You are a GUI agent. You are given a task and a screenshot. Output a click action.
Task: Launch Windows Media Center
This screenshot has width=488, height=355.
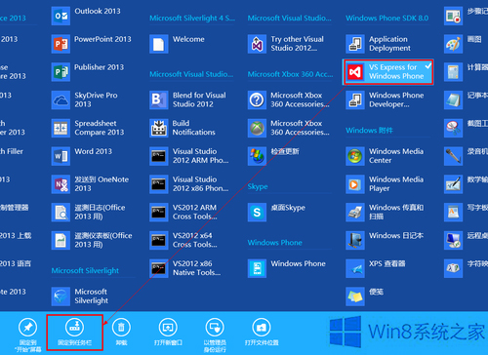386,156
